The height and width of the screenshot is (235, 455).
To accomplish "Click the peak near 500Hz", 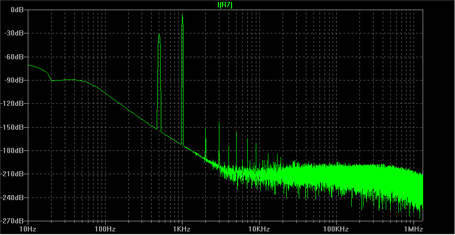I will click(159, 35).
